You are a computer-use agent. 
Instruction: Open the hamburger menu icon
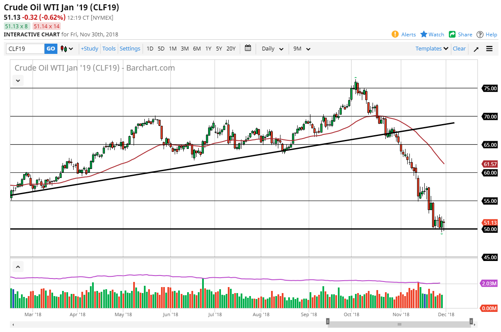(489, 49)
